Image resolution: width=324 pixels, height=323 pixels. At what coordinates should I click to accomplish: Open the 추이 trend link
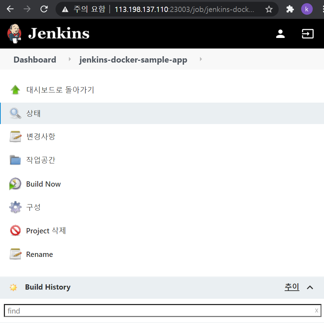[292, 287]
